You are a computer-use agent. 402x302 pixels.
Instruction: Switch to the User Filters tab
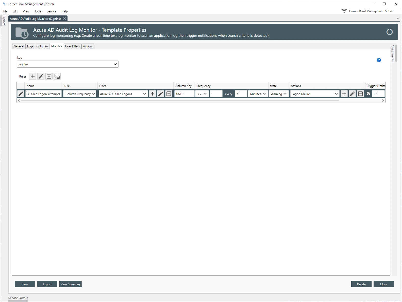coord(72,46)
